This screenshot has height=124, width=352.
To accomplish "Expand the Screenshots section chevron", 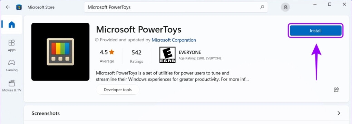I will (339, 113).
